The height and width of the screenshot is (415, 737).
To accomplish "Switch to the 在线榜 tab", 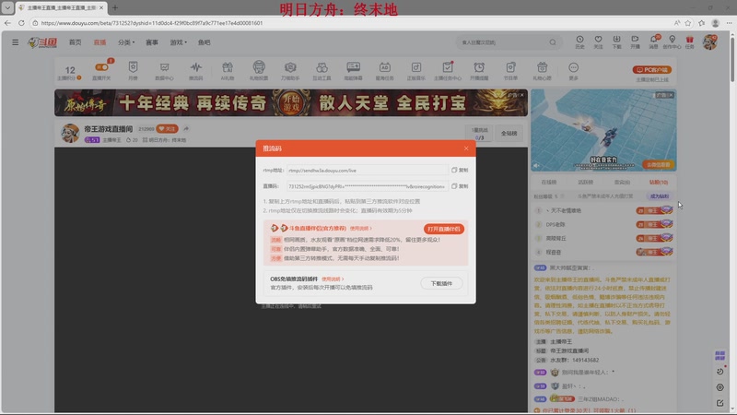I will 548,182.
